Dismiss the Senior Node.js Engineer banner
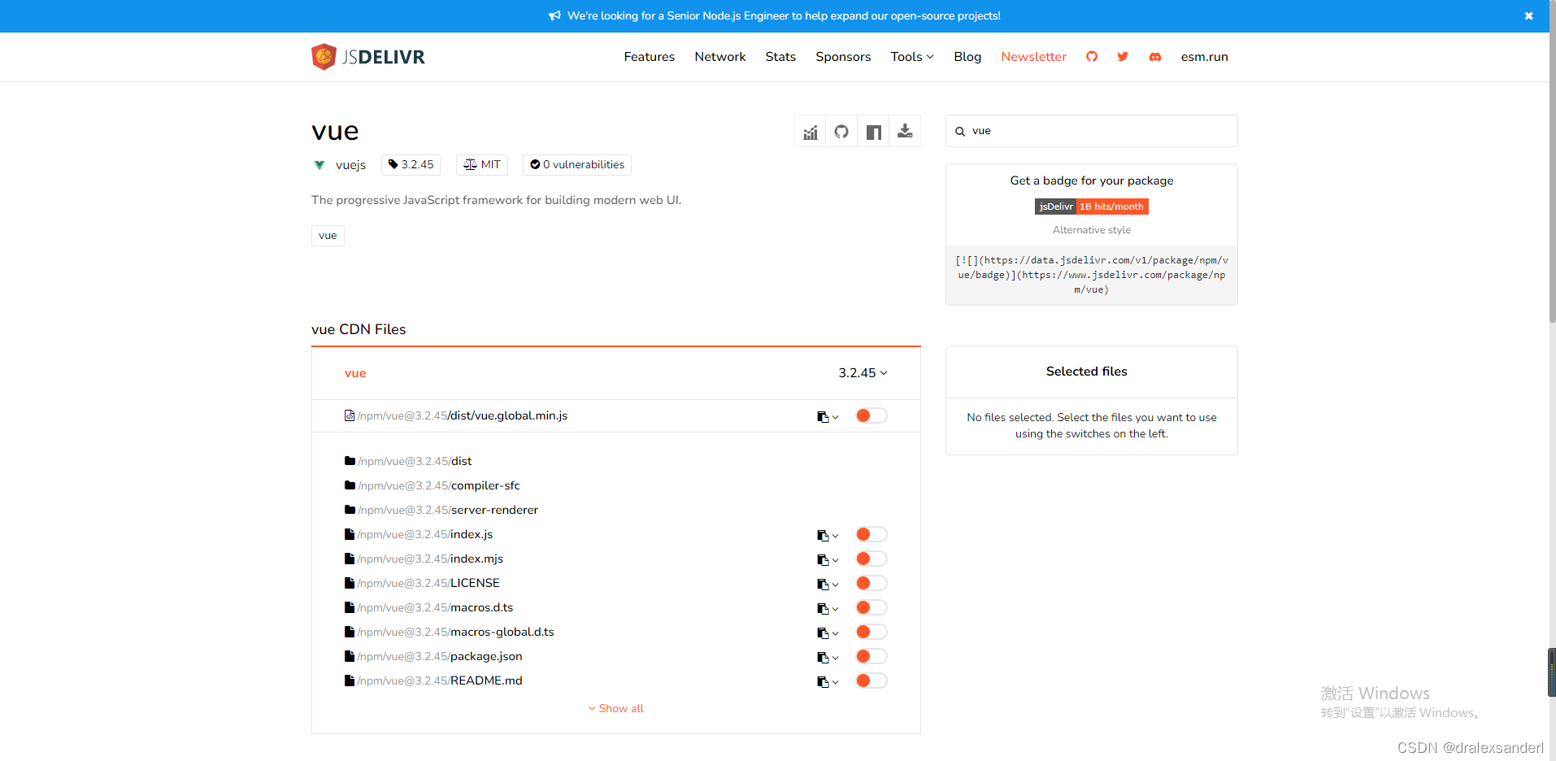The width and height of the screenshot is (1556, 761). point(1528,15)
